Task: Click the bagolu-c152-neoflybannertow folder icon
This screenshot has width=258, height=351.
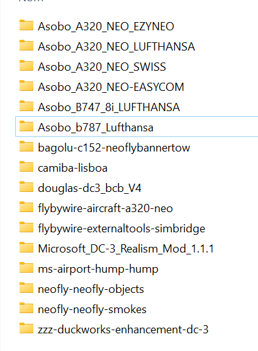Action: point(26,146)
